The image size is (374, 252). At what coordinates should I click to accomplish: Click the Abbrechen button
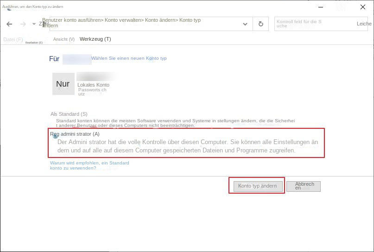point(304,186)
